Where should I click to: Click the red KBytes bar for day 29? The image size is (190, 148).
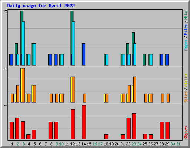[x=167, y=130]
